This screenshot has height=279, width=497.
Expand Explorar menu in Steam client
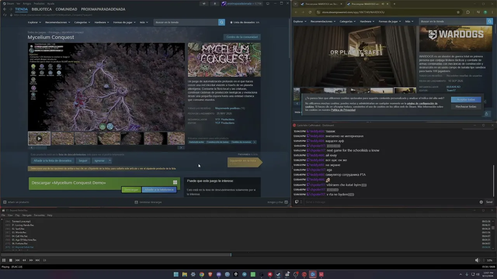click(x=34, y=22)
